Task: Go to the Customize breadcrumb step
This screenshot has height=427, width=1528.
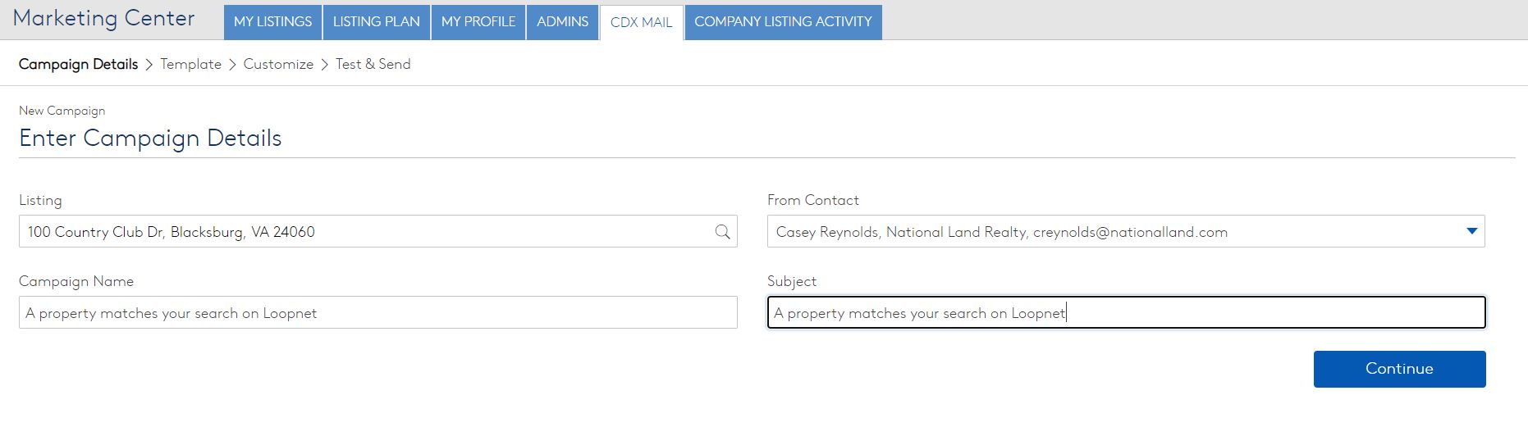Action: (278, 64)
